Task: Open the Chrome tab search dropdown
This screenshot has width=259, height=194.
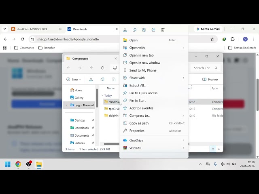Action: click(5, 29)
